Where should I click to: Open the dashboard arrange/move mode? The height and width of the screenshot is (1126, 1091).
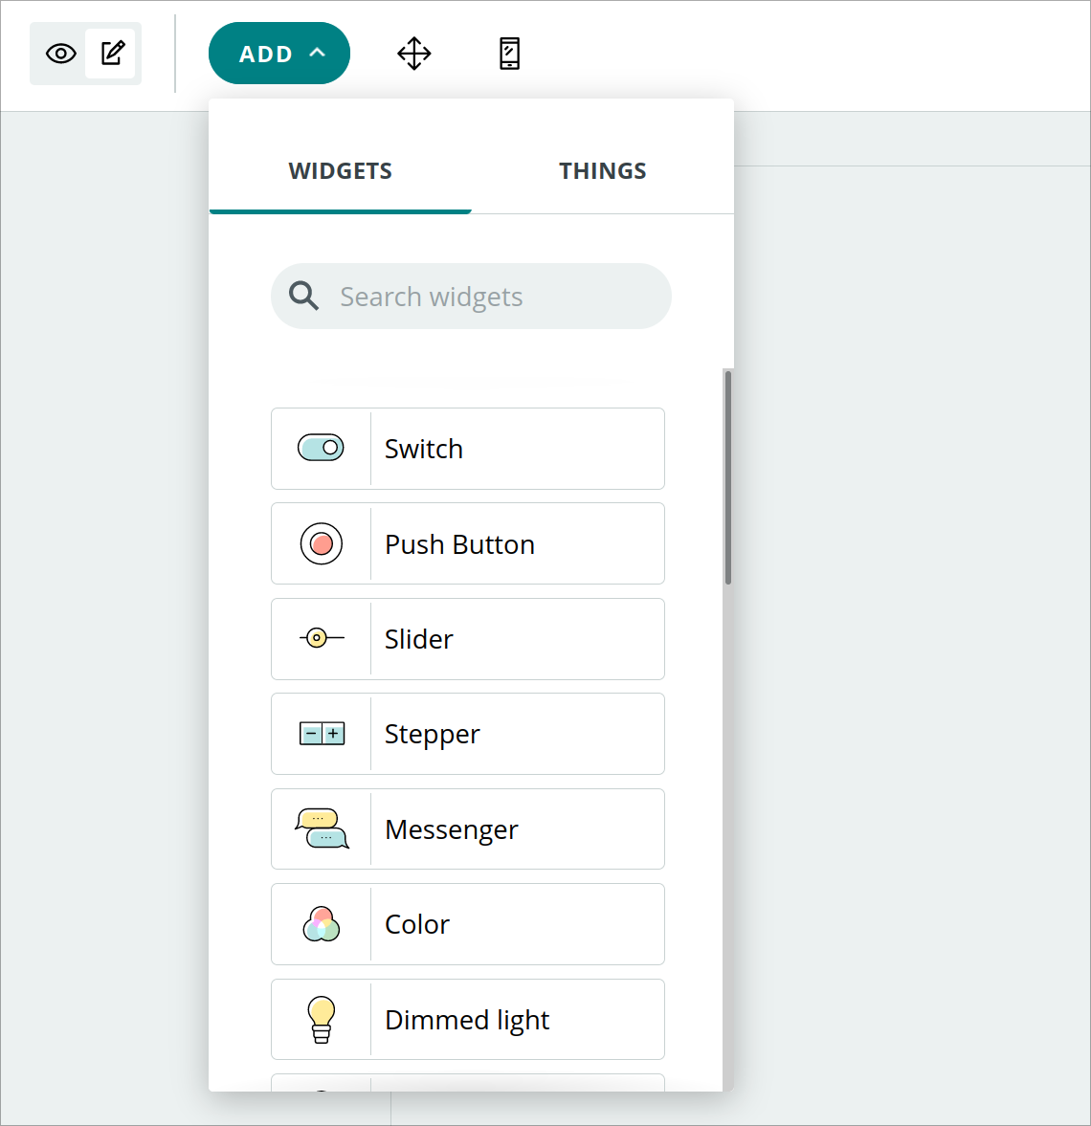click(413, 54)
